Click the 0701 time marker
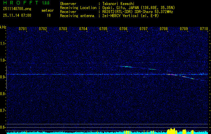Image resolution: width=211 pixels, height=134 pixels. pyautogui.click(x=23, y=29)
